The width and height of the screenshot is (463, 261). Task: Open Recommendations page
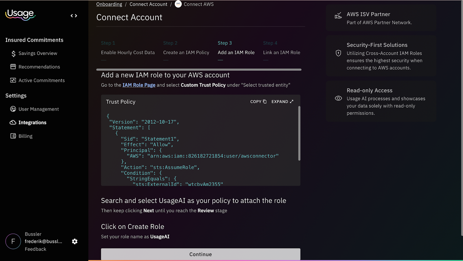pos(39,67)
